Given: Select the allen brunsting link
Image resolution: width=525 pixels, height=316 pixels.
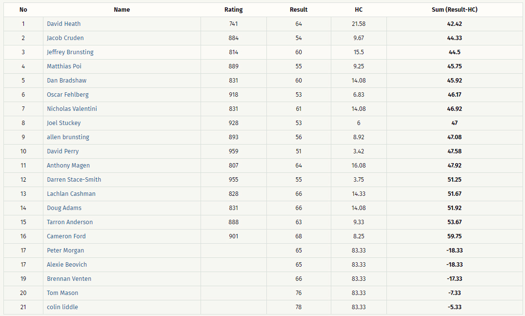Looking at the screenshot, I should [68, 137].
